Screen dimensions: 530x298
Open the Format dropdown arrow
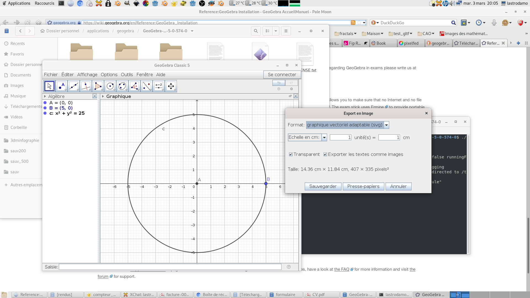(x=386, y=125)
